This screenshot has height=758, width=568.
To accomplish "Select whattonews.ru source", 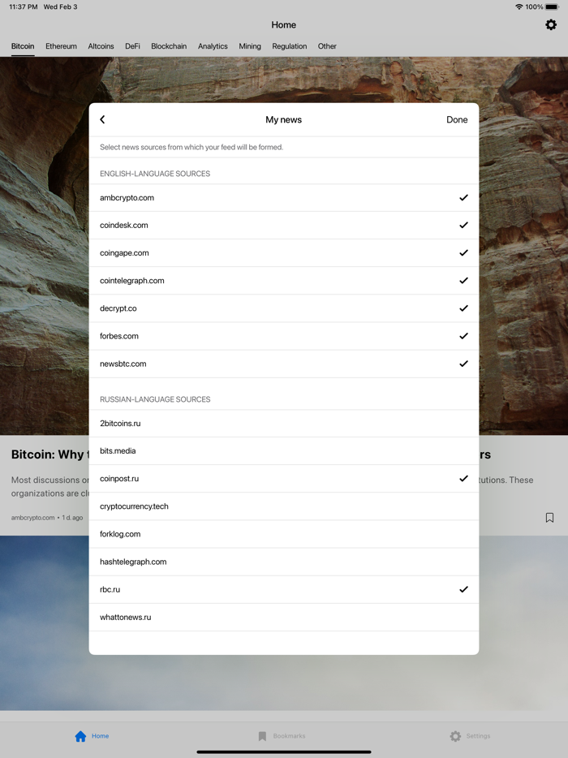I will click(x=284, y=618).
